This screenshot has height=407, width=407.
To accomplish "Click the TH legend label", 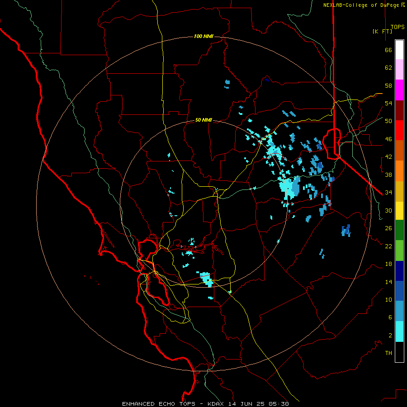I will tap(388, 353).
